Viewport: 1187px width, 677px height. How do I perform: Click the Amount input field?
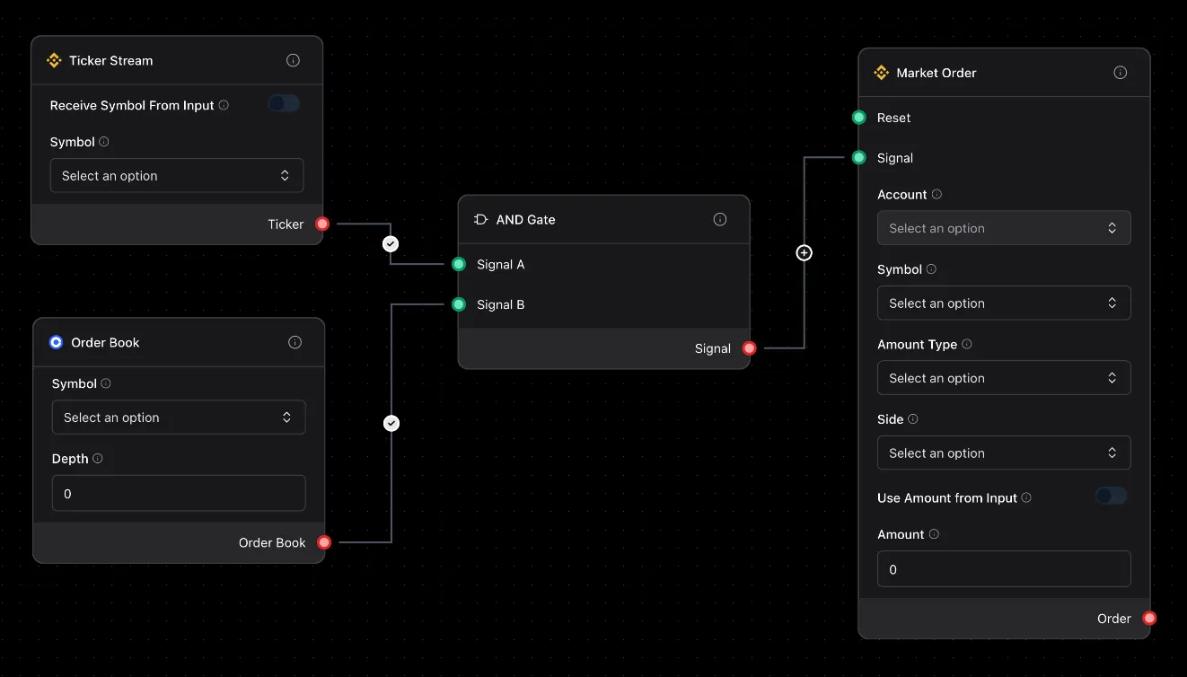coord(1003,569)
